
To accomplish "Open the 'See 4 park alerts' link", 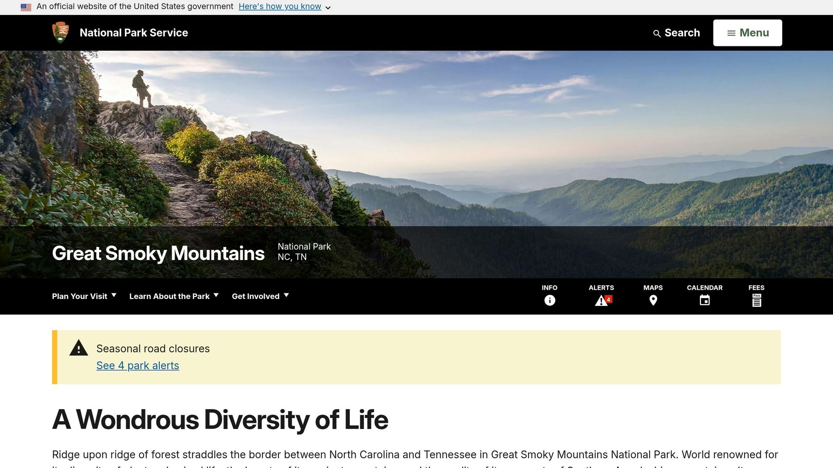I will coord(137,366).
